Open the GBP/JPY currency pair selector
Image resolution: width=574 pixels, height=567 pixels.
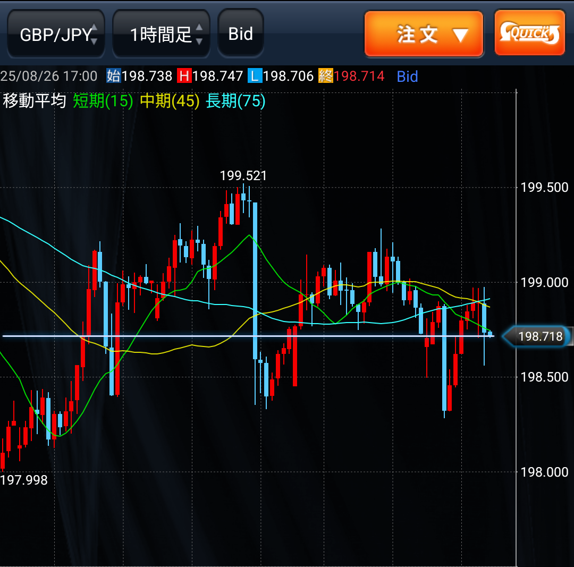point(56,35)
